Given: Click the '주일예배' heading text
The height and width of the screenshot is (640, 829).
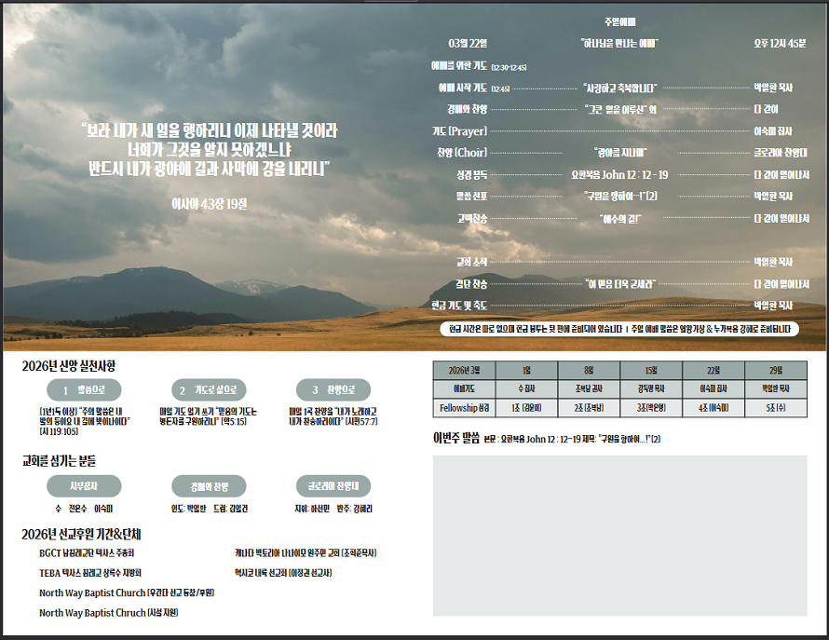Looking at the screenshot, I should 619,21.
